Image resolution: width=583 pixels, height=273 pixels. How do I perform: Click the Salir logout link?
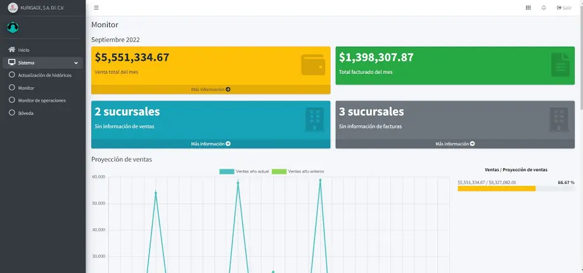tap(564, 8)
